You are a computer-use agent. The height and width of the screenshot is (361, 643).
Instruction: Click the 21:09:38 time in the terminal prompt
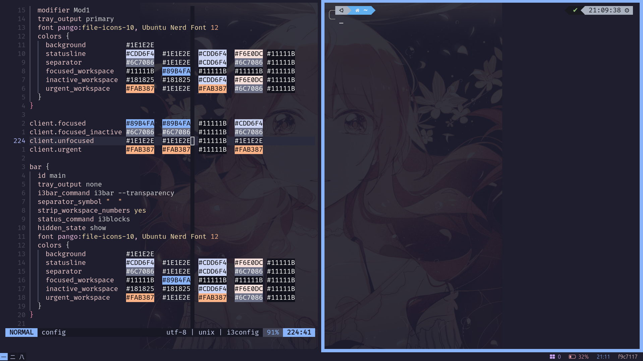[604, 10]
